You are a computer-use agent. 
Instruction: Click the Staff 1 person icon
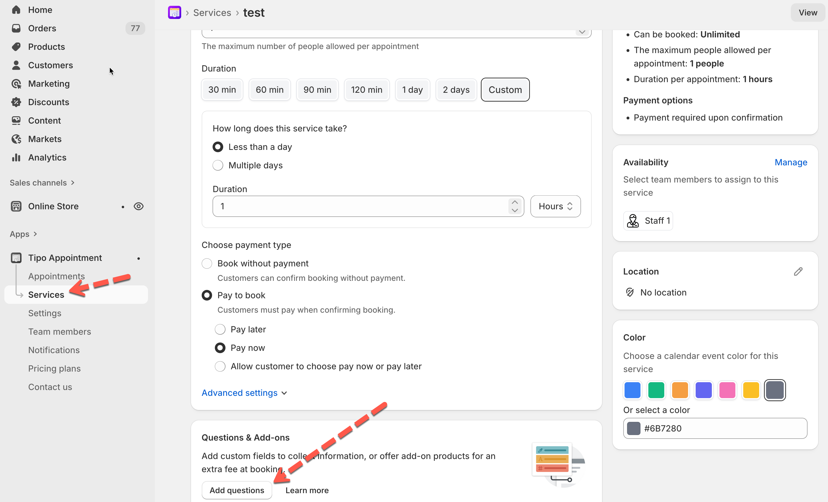pos(633,221)
